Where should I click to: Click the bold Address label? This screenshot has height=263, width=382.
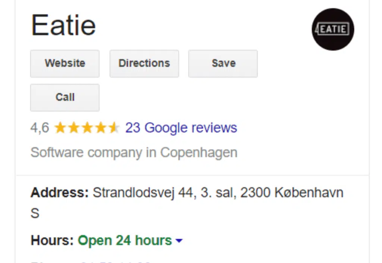click(60, 192)
